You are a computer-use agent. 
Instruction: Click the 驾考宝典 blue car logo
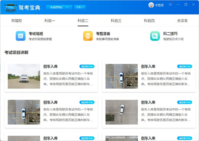pyautogui.click(x=11, y=7)
